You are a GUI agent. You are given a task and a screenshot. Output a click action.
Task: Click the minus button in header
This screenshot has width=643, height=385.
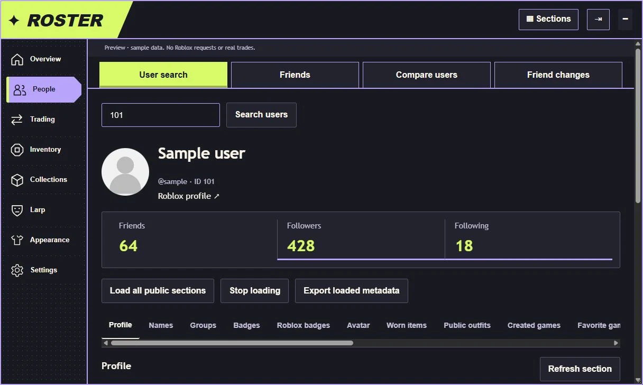click(x=625, y=20)
